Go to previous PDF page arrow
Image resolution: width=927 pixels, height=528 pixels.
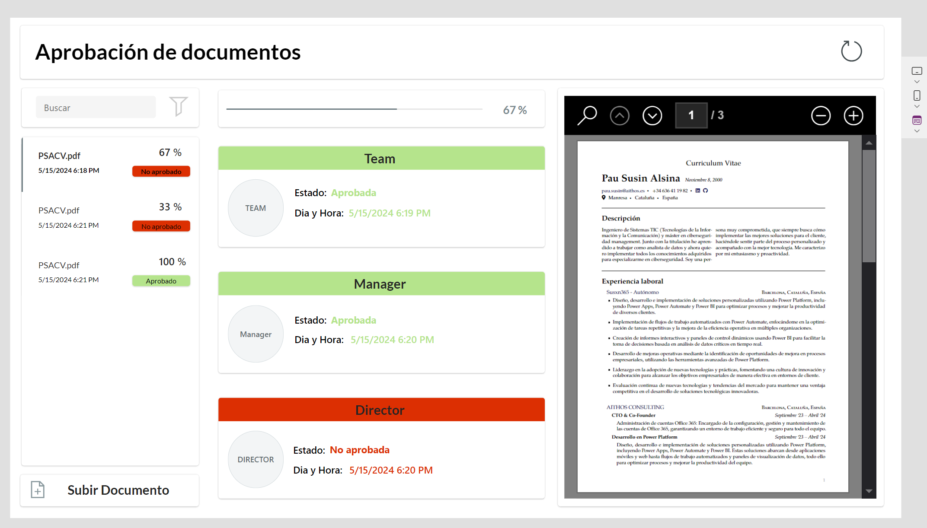point(620,116)
